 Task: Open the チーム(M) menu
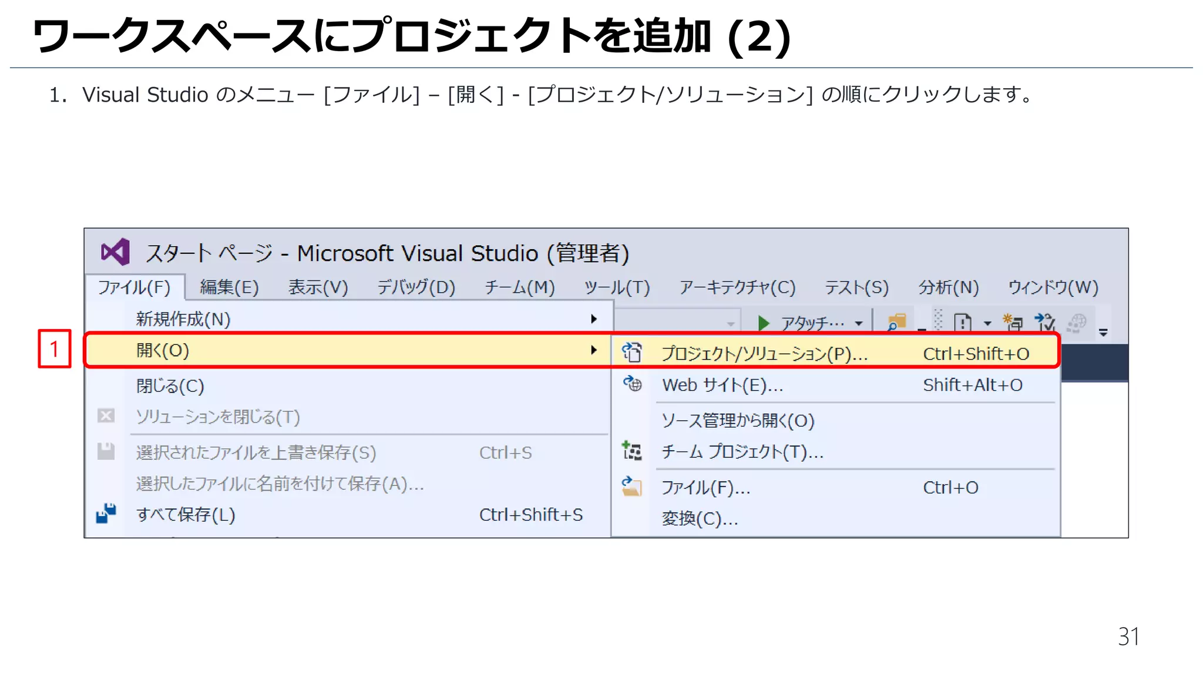click(520, 287)
